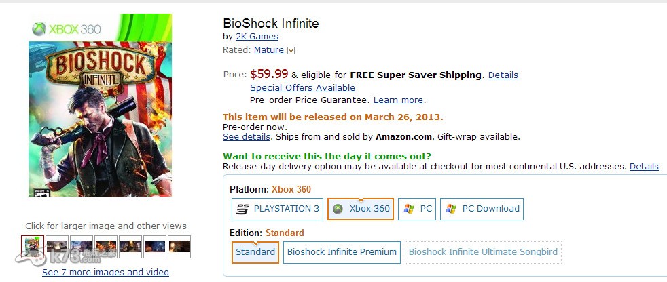Select the Standard edition
The image size is (667, 282).
(x=255, y=252)
